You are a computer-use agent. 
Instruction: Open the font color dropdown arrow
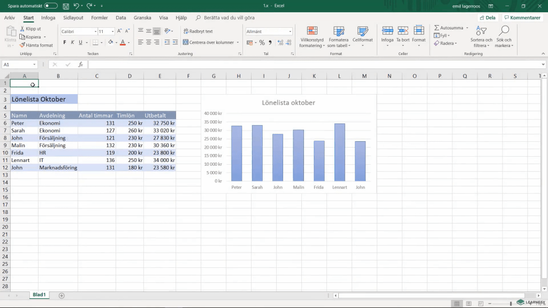pyautogui.click(x=128, y=43)
